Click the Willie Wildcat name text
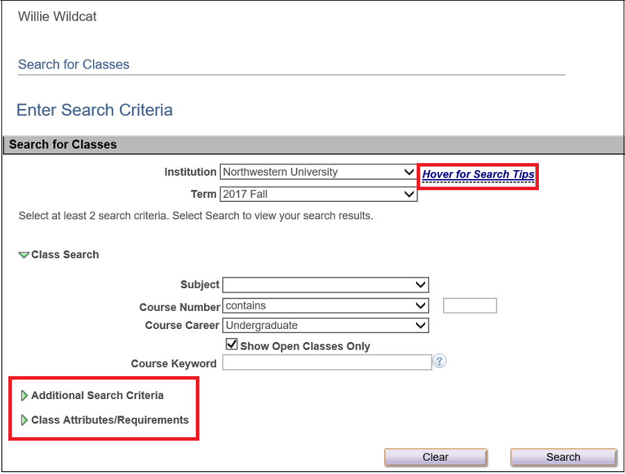Viewport: 625px width, 474px height. click(58, 17)
